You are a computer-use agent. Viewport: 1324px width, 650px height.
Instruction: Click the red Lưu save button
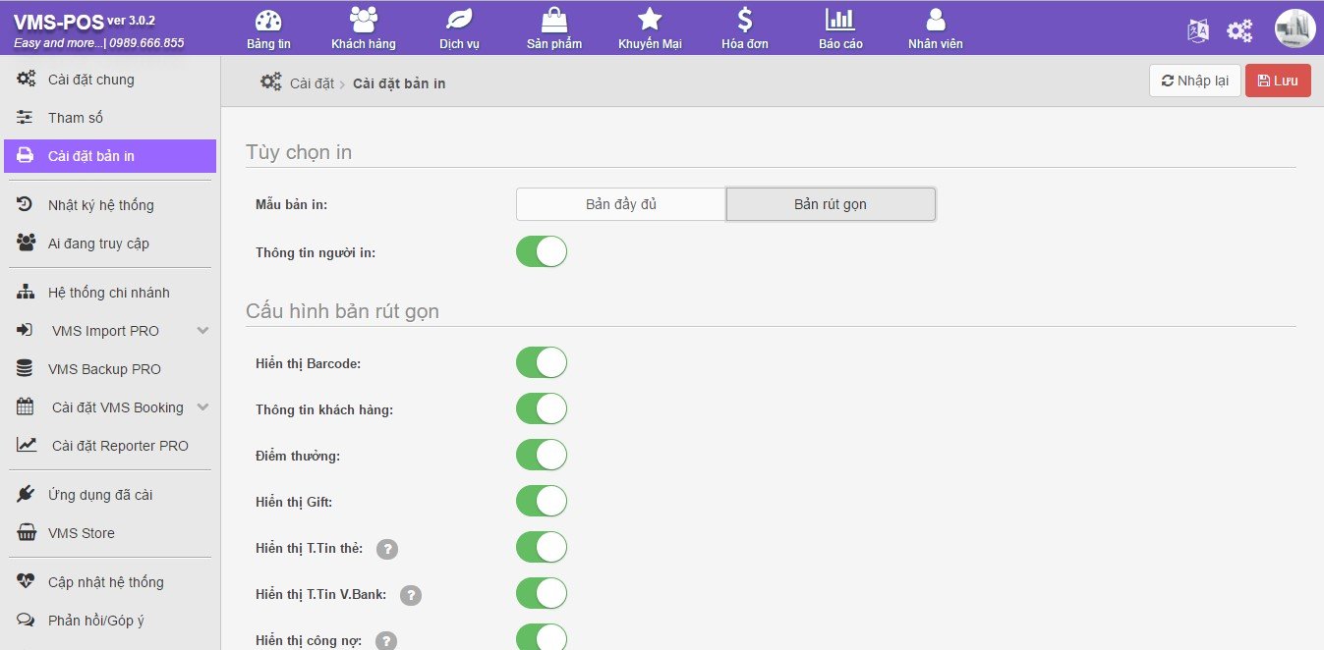(1277, 81)
